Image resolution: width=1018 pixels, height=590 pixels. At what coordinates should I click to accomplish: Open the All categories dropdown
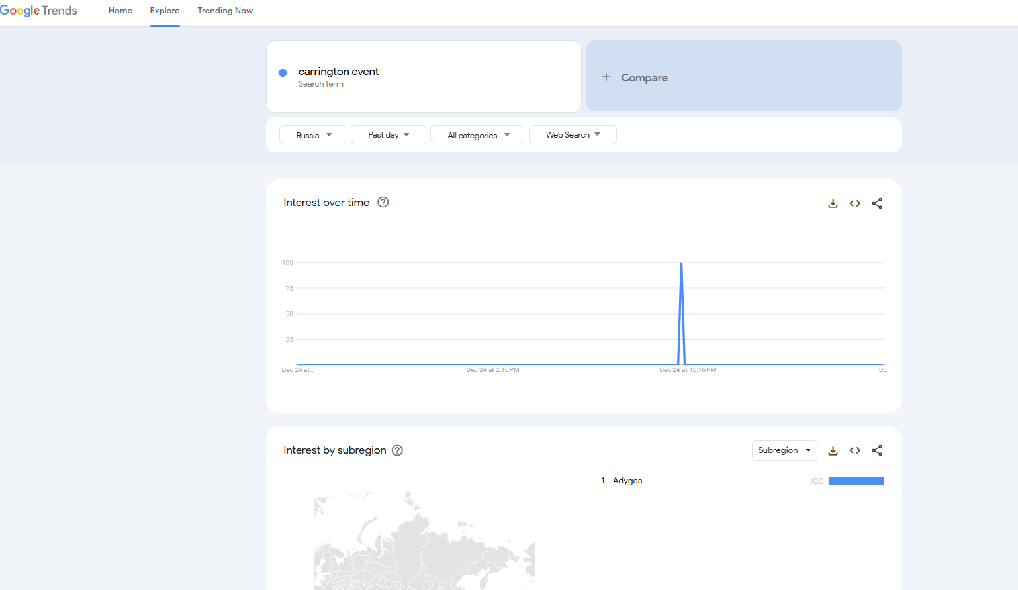point(477,135)
